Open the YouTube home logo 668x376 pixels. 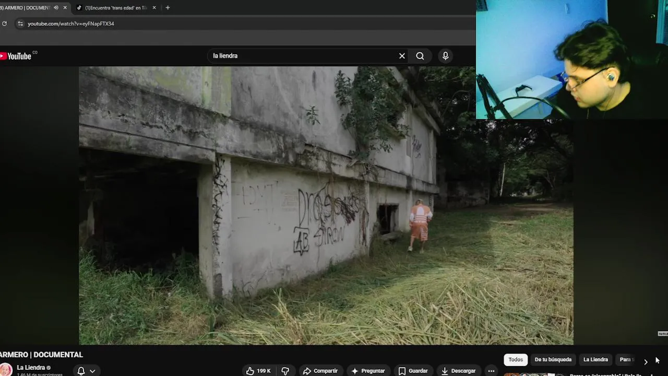[16, 56]
